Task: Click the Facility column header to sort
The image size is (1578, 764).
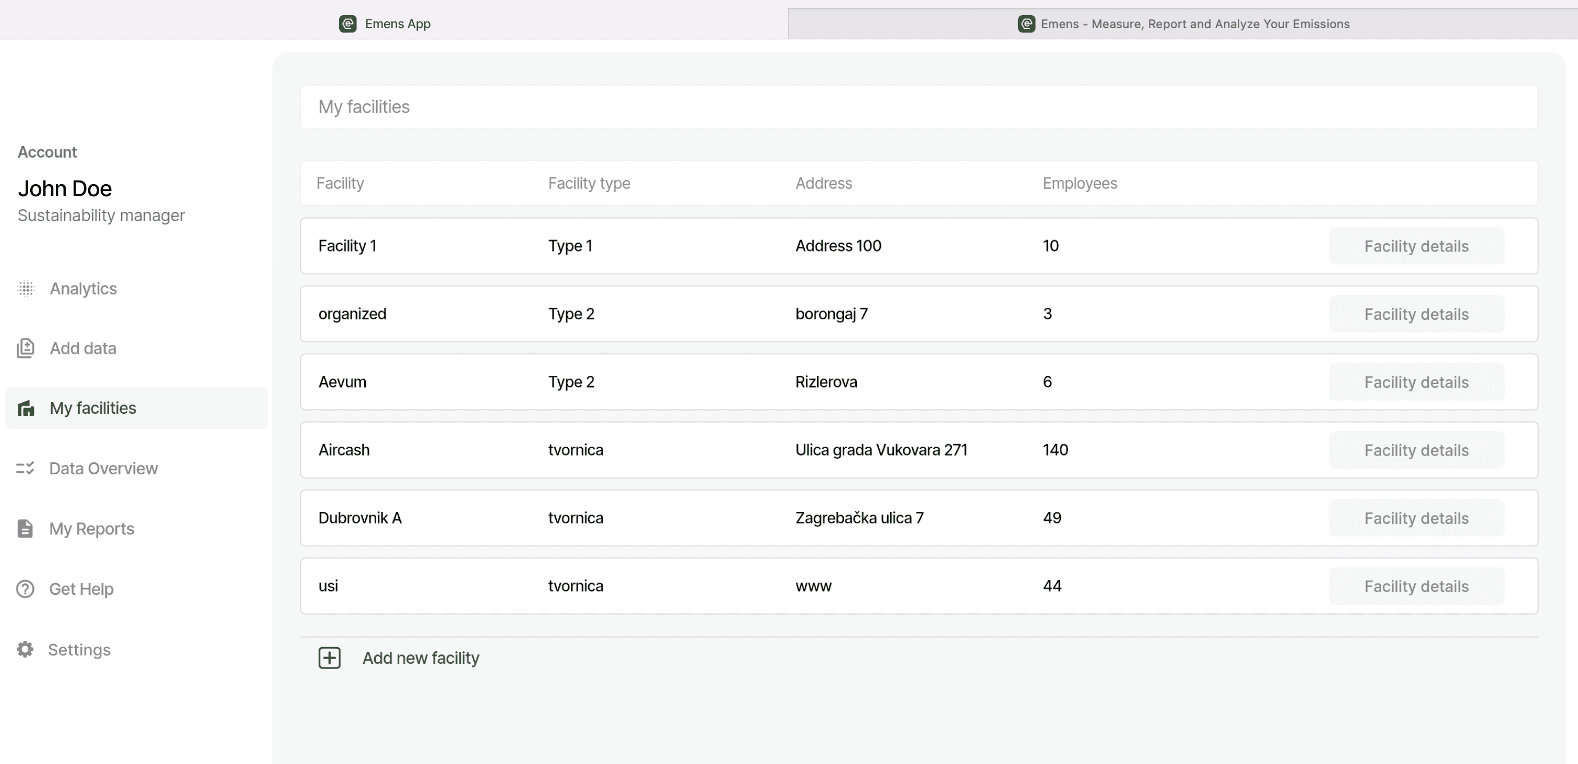Action: (x=340, y=182)
